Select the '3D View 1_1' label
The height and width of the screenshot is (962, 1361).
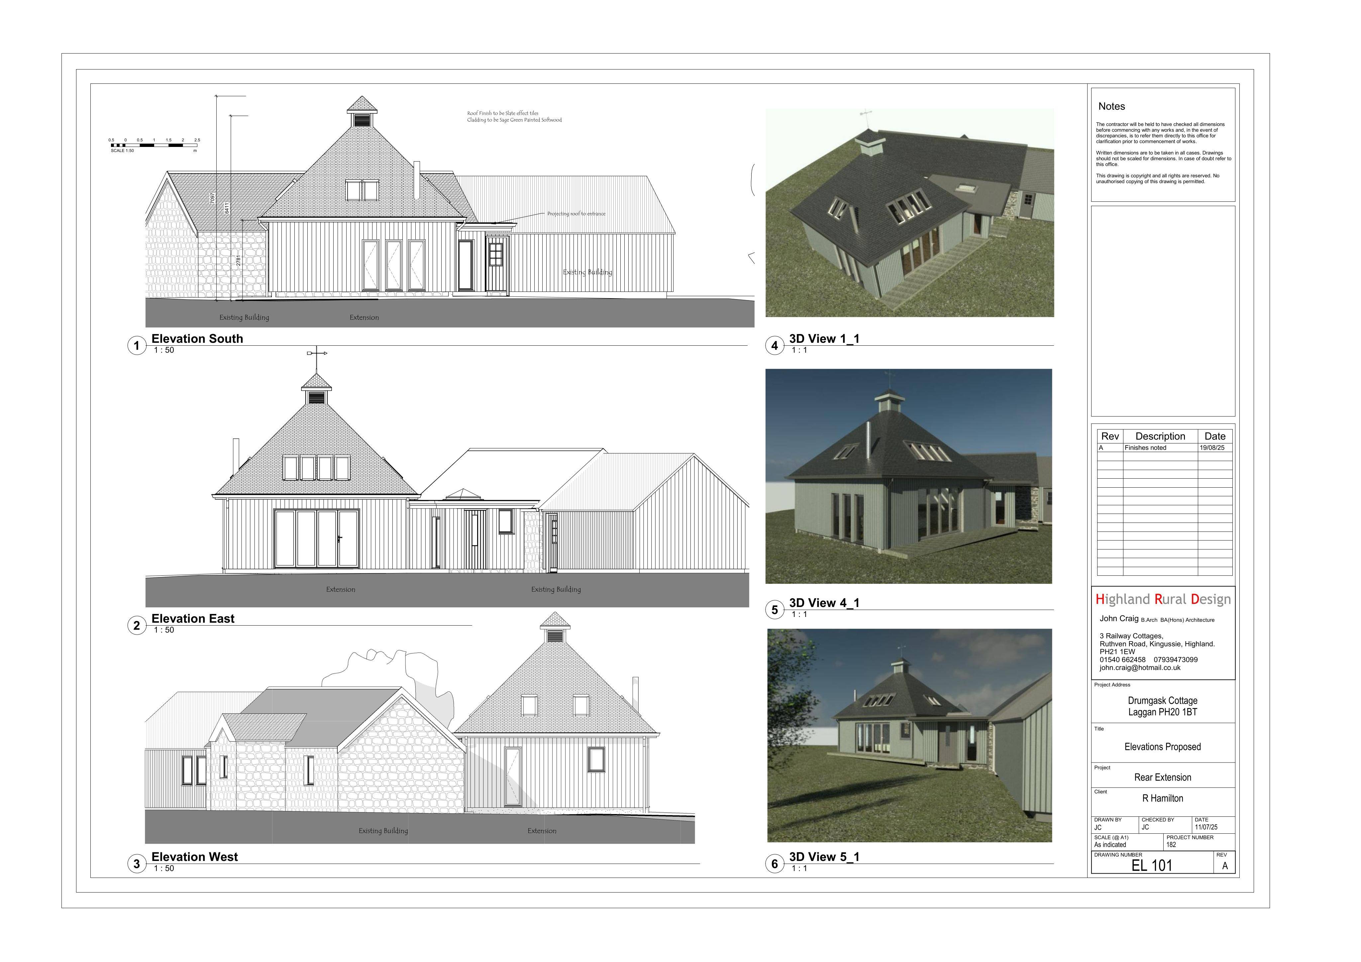click(824, 339)
